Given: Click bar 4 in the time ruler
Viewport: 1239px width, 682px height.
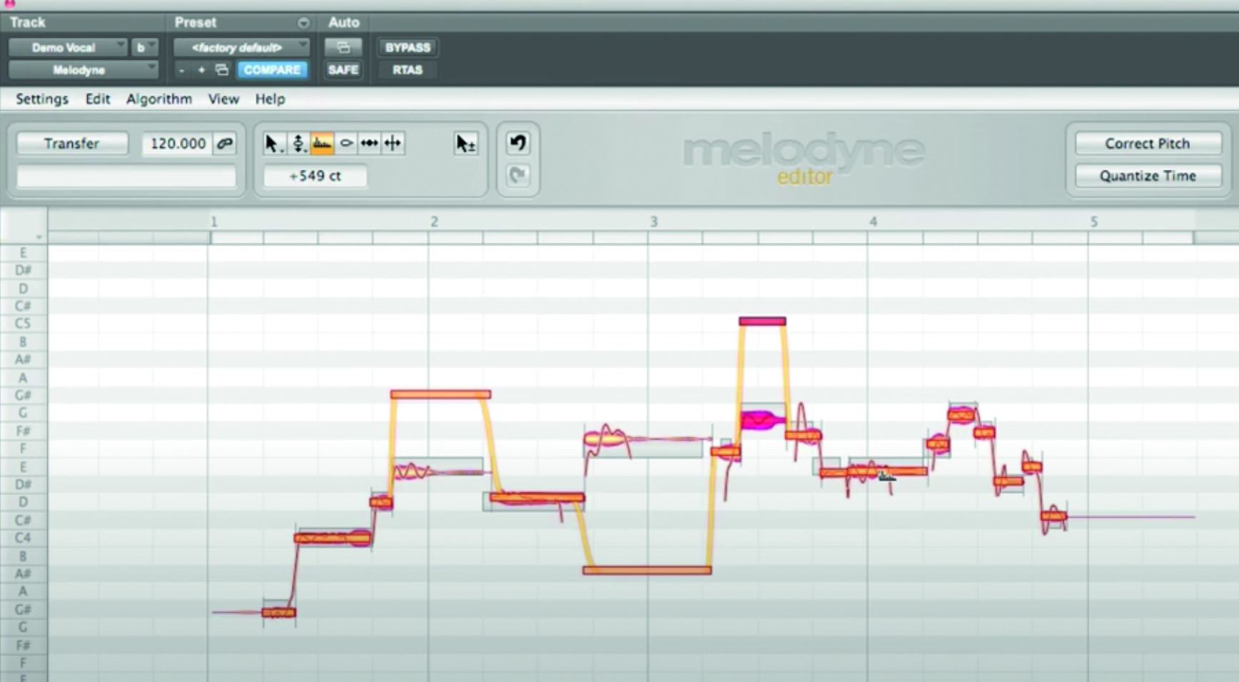Looking at the screenshot, I should coord(873,222).
